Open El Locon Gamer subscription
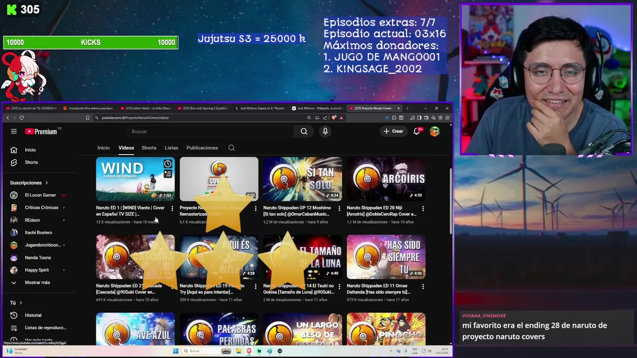 (40, 195)
